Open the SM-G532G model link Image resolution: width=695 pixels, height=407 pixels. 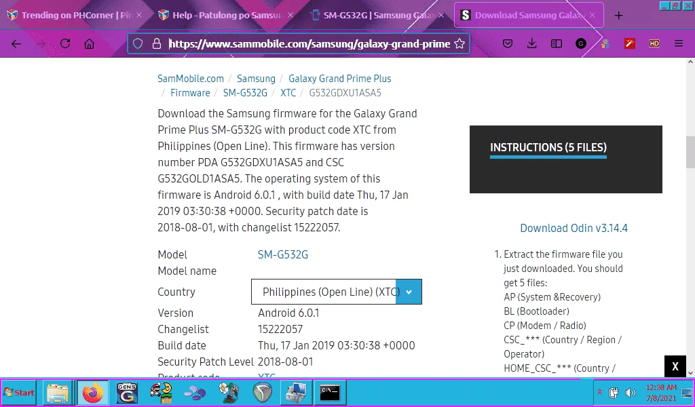click(283, 254)
